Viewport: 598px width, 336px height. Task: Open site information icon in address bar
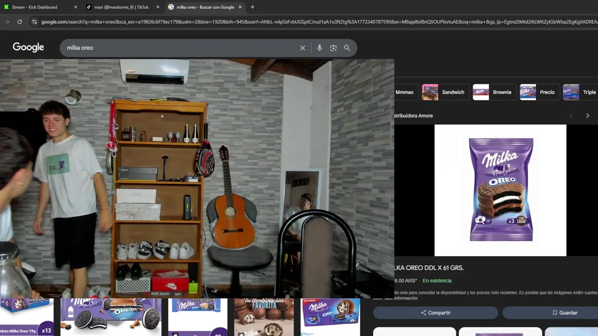[x=34, y=21]
